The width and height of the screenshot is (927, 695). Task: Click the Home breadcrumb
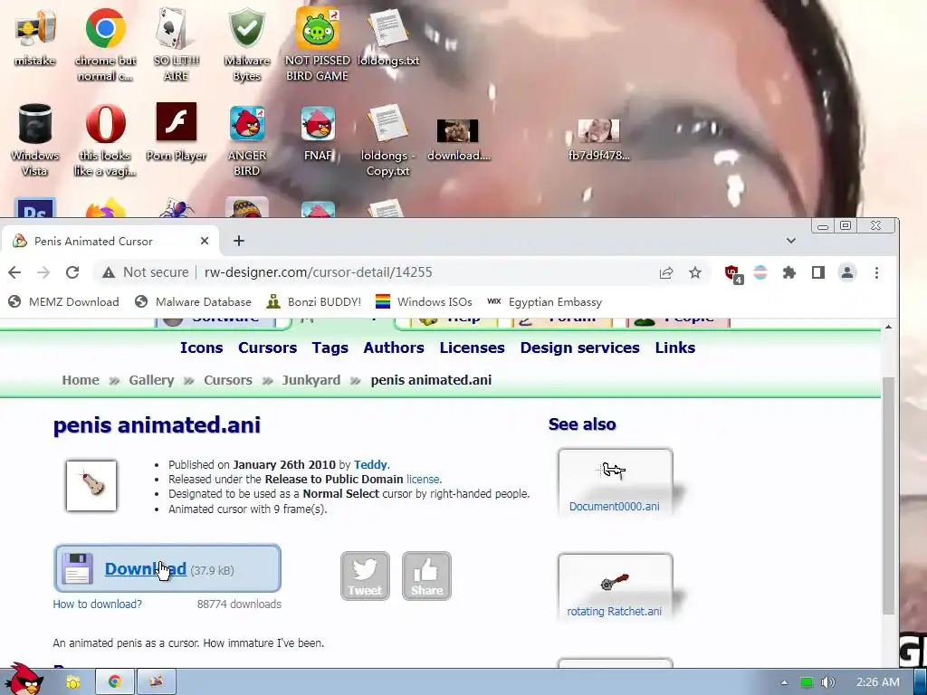pos(81,380)
